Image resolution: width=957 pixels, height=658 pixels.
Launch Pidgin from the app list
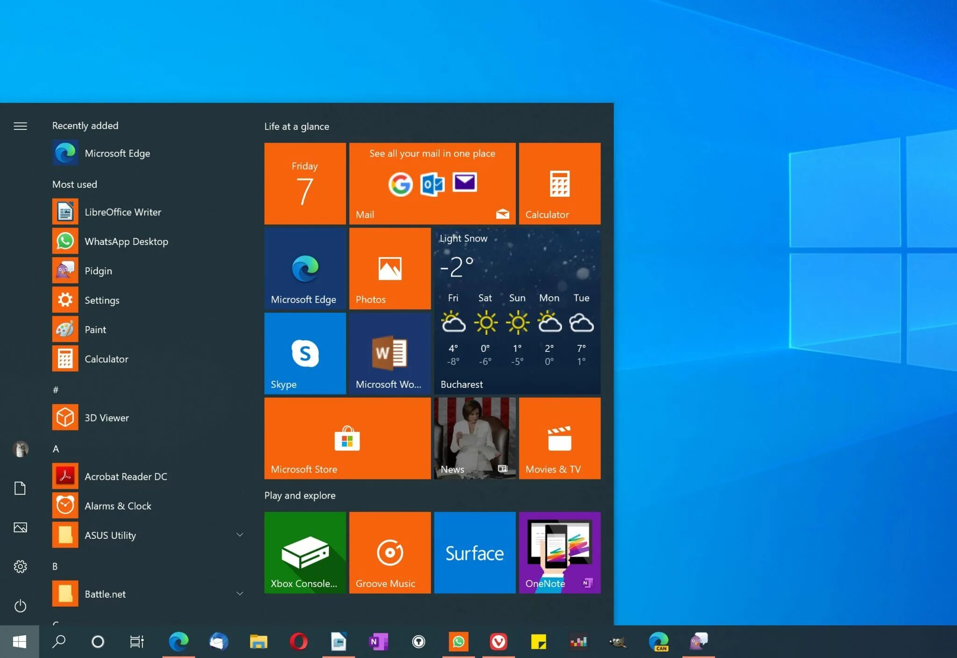[x=98, y=271]
